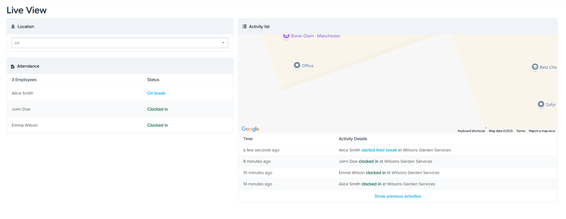Select the Safyr map marker
566x219 pixels.
coord(541,104)
